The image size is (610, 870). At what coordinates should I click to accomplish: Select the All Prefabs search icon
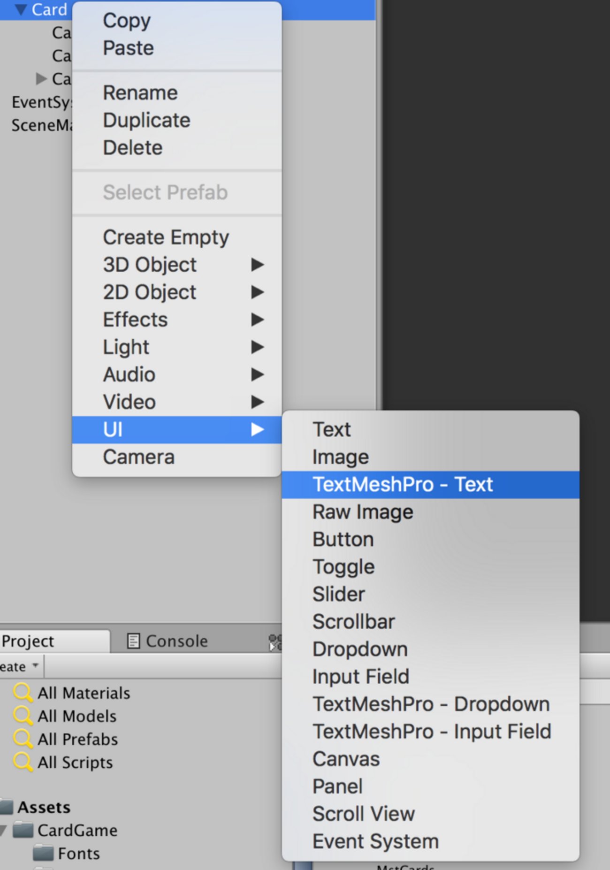(22, 739)
